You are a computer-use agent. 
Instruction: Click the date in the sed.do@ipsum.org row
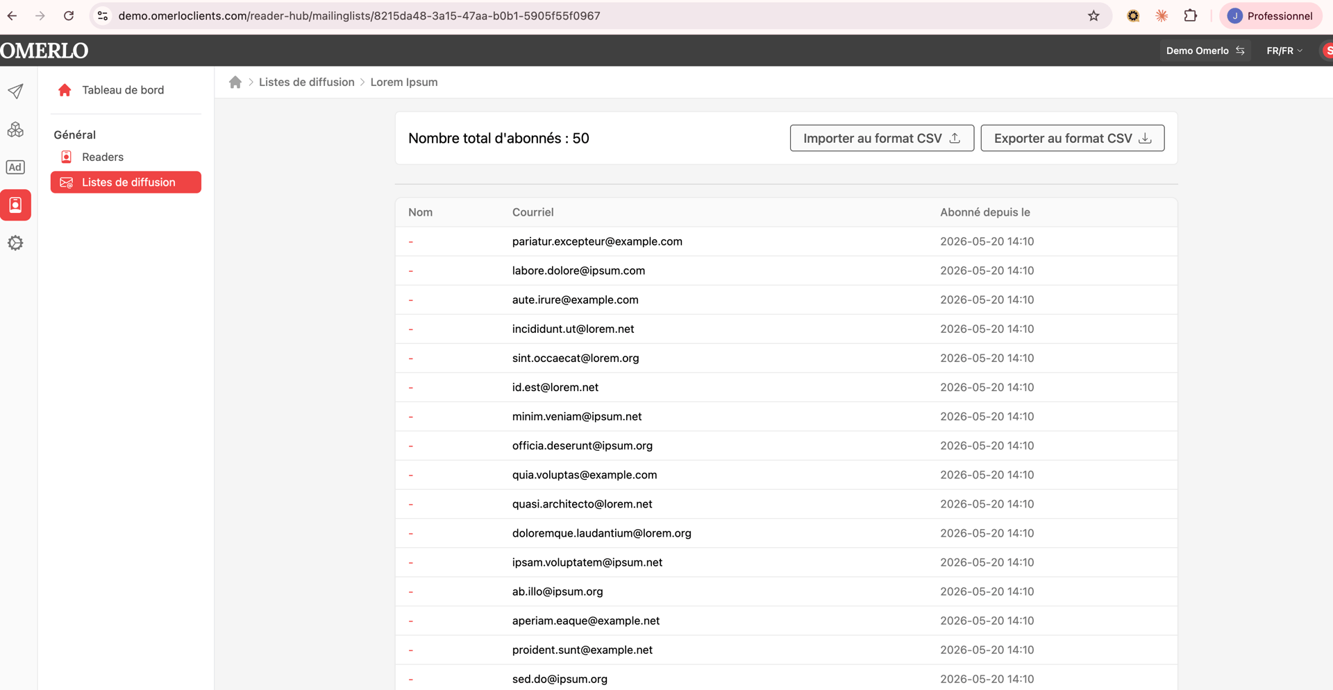click(x=987, y=678)
